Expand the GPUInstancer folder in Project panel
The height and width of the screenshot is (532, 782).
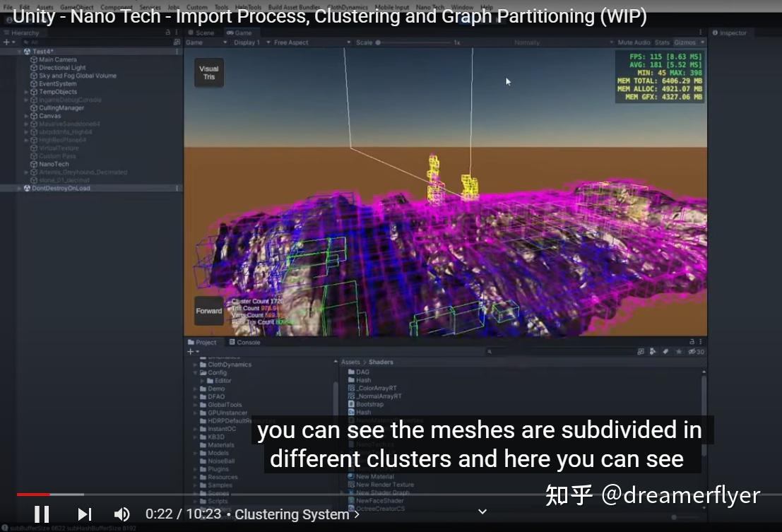[196, 411]
